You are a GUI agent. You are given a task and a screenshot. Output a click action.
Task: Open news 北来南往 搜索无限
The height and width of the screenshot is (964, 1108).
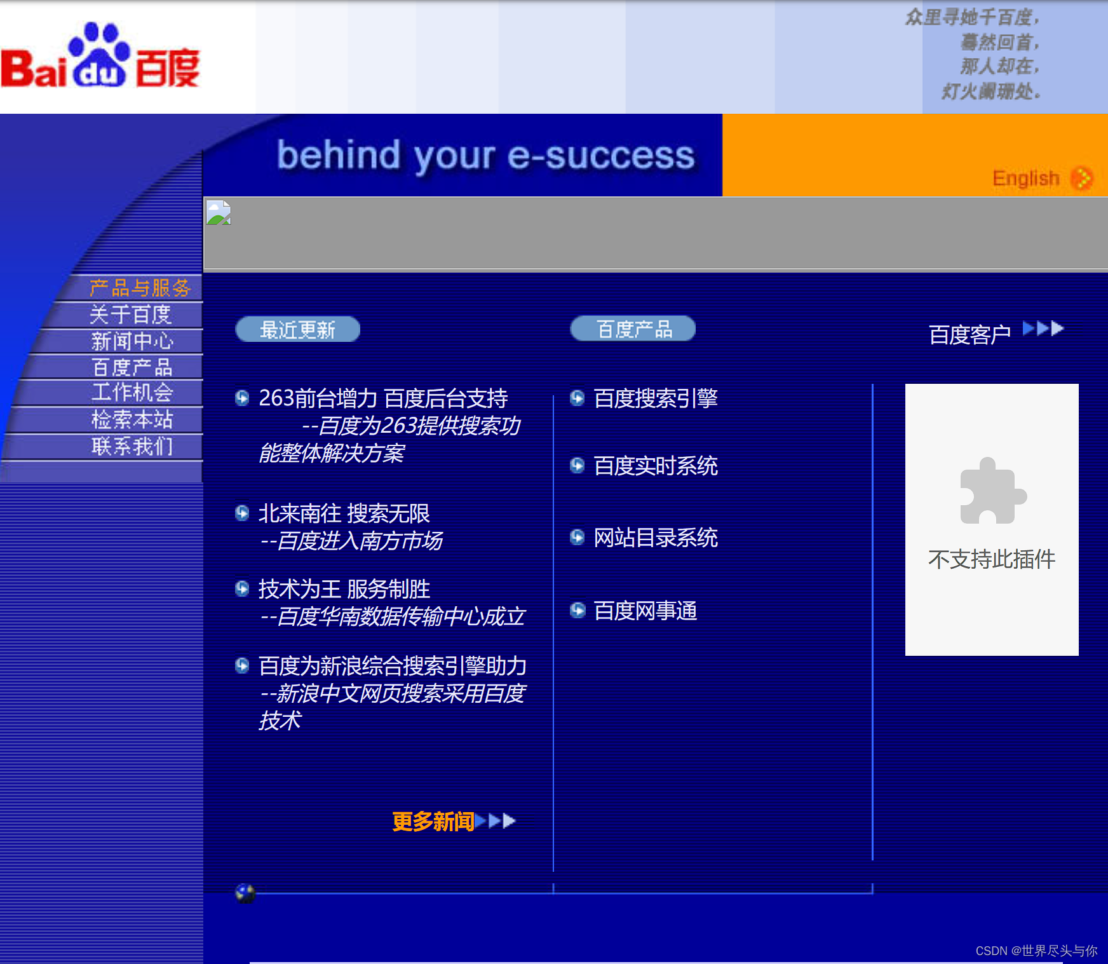coord(344,513)
